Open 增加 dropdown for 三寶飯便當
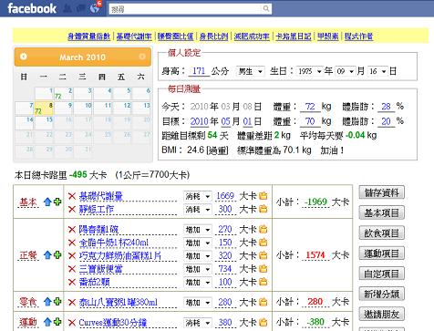 (198, 269)
